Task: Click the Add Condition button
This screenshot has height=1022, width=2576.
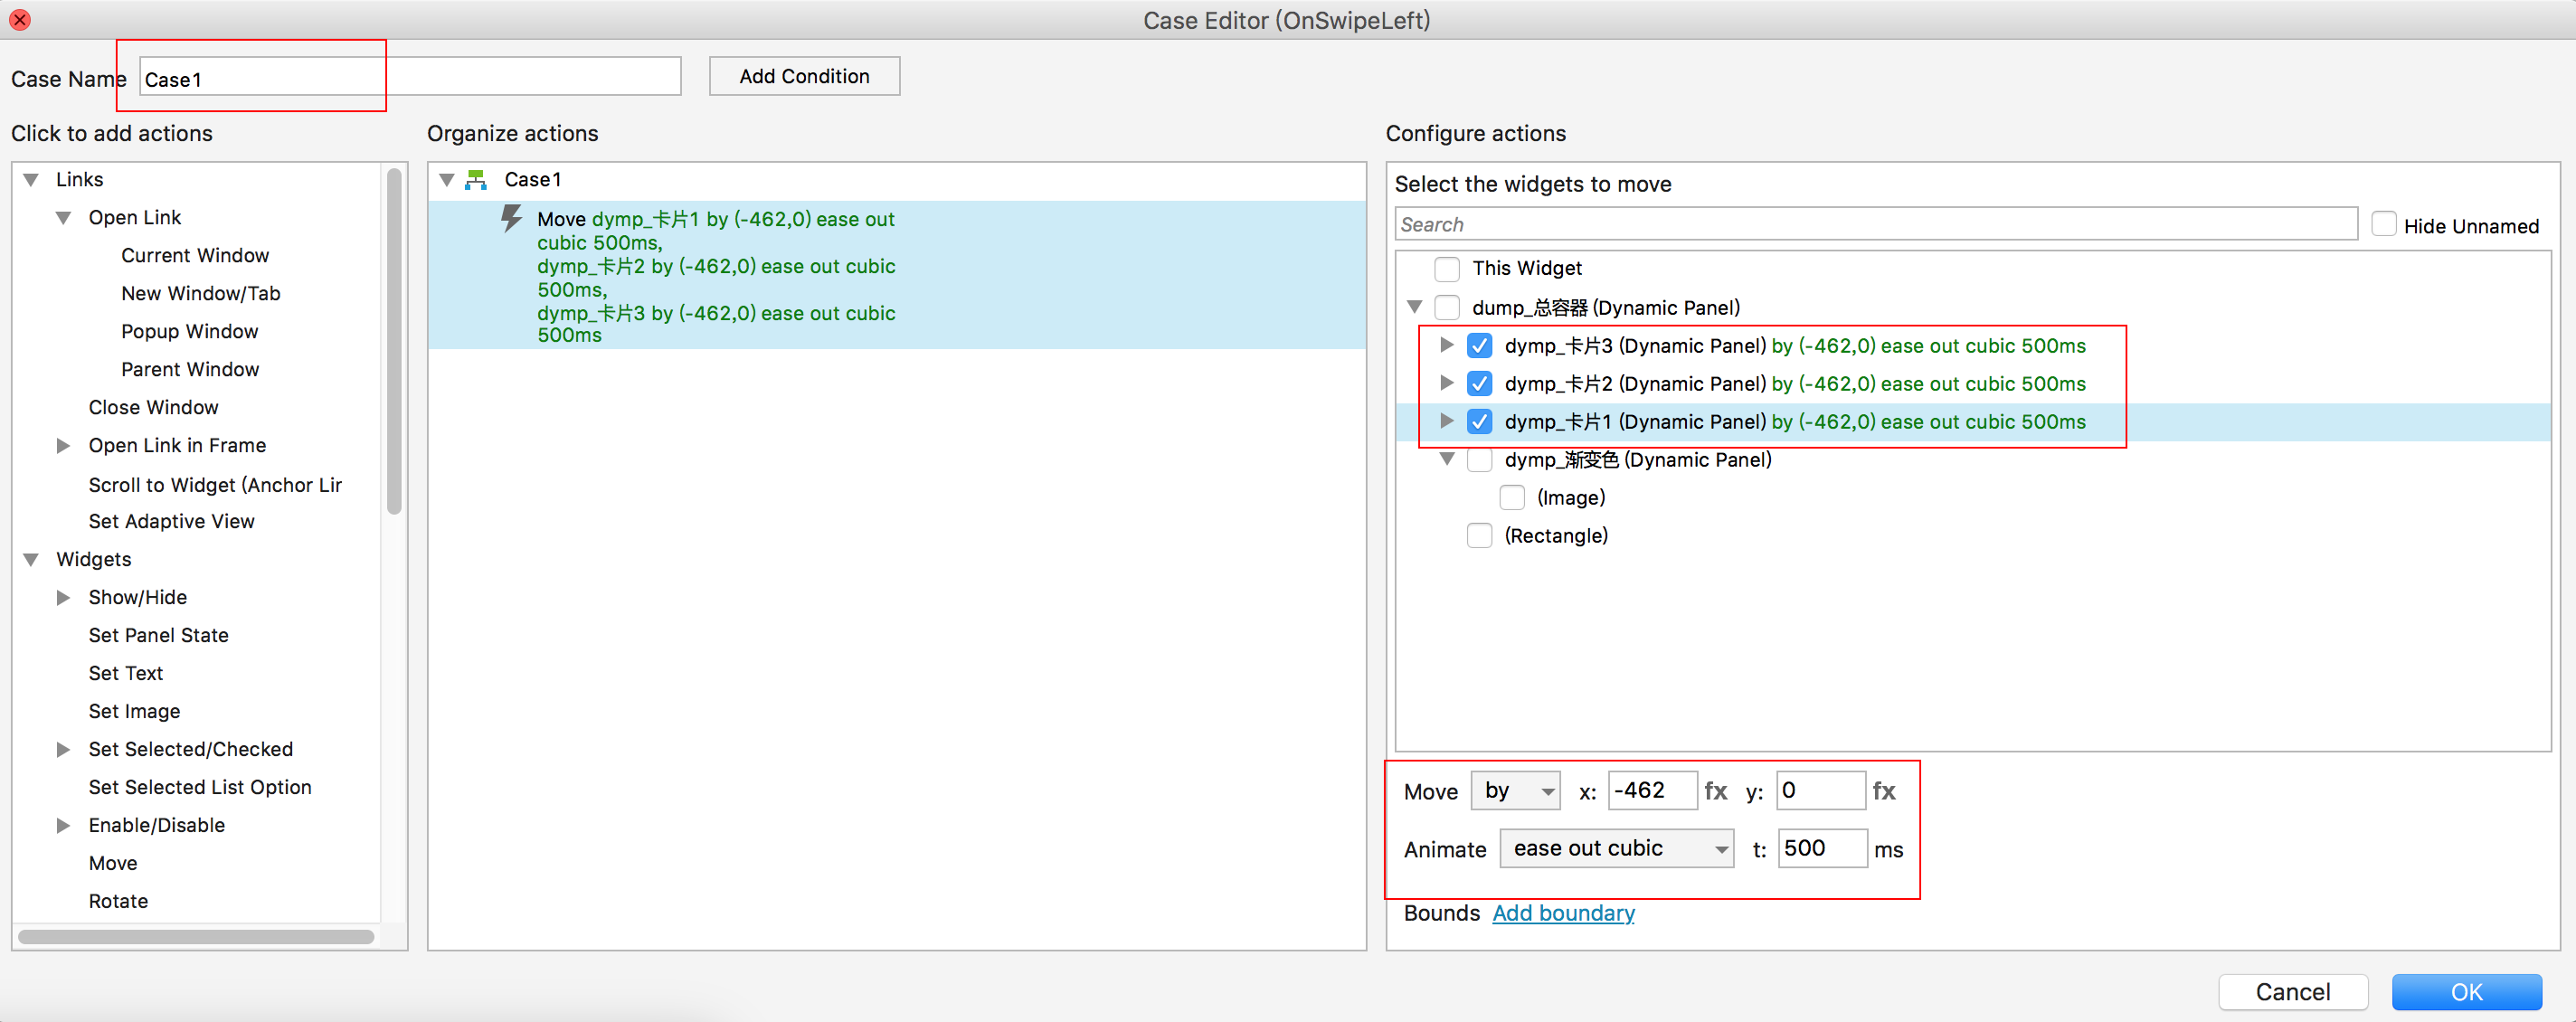Action: 804,76
